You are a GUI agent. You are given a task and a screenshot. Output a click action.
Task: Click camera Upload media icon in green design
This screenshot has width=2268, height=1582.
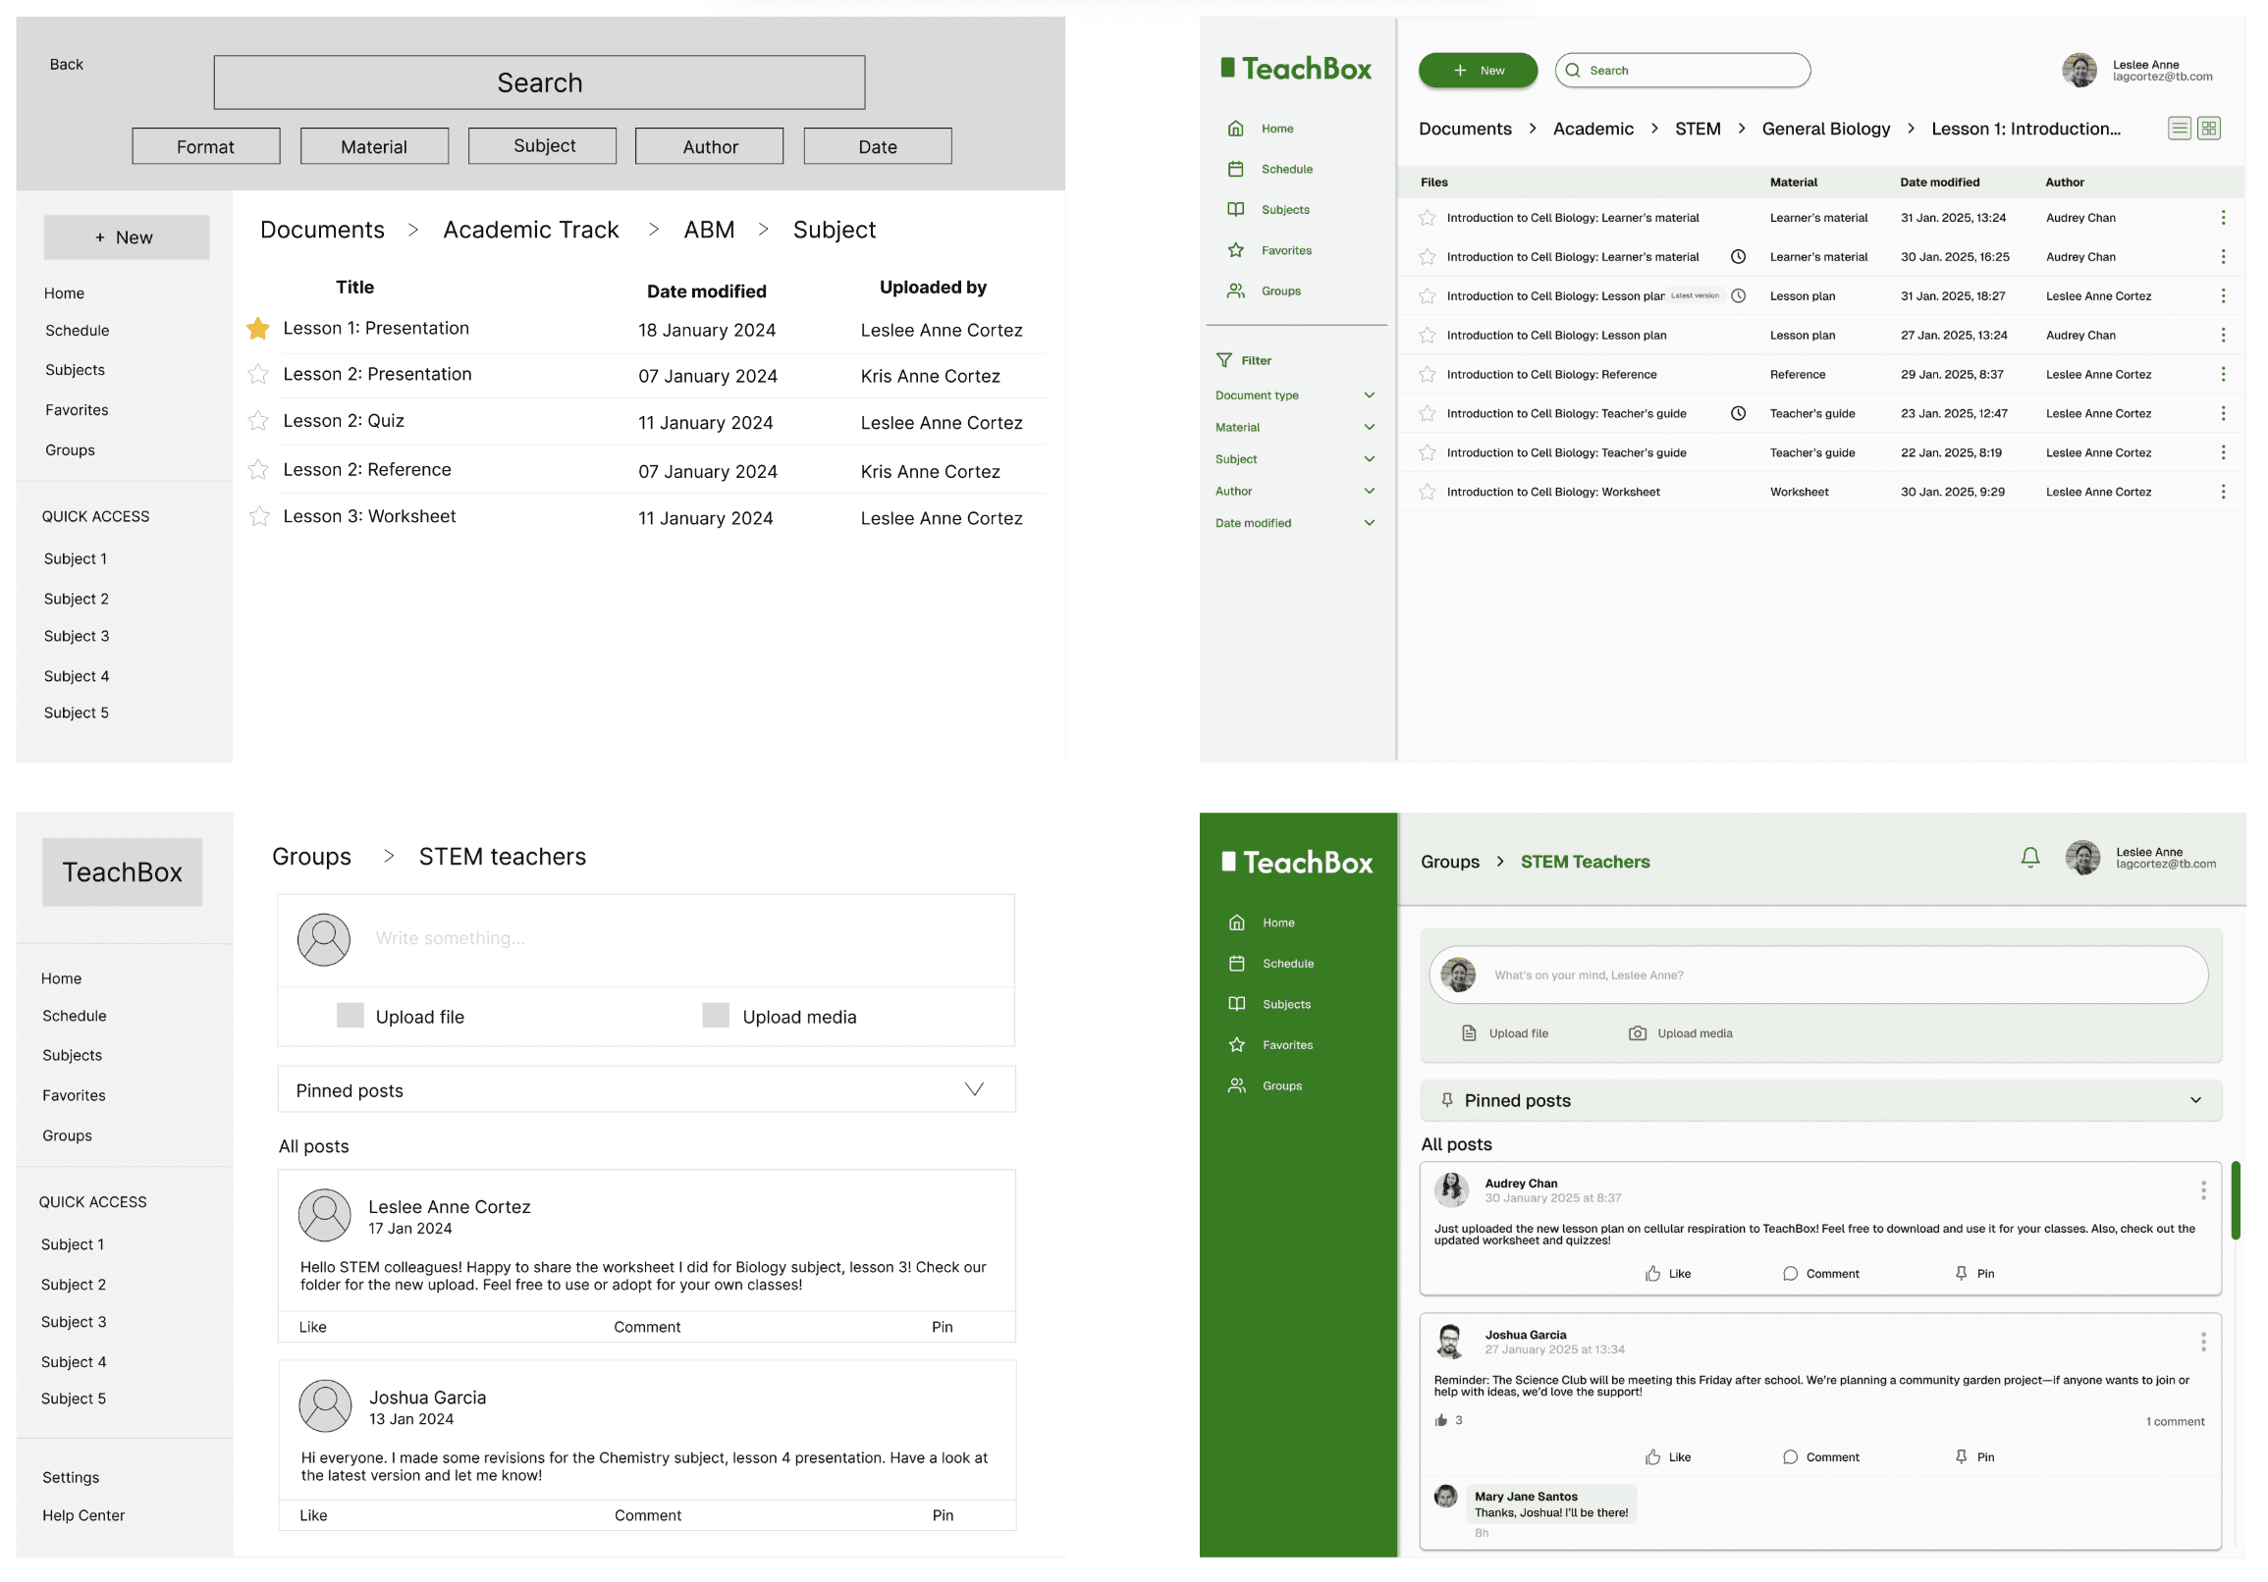(x=1637, y=1033)
